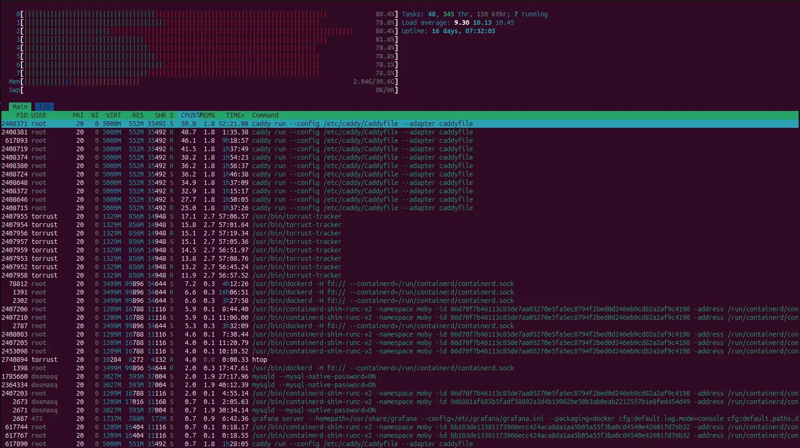Select caddy process row PID 2408381
800x448 pixels.
(400, 132)
